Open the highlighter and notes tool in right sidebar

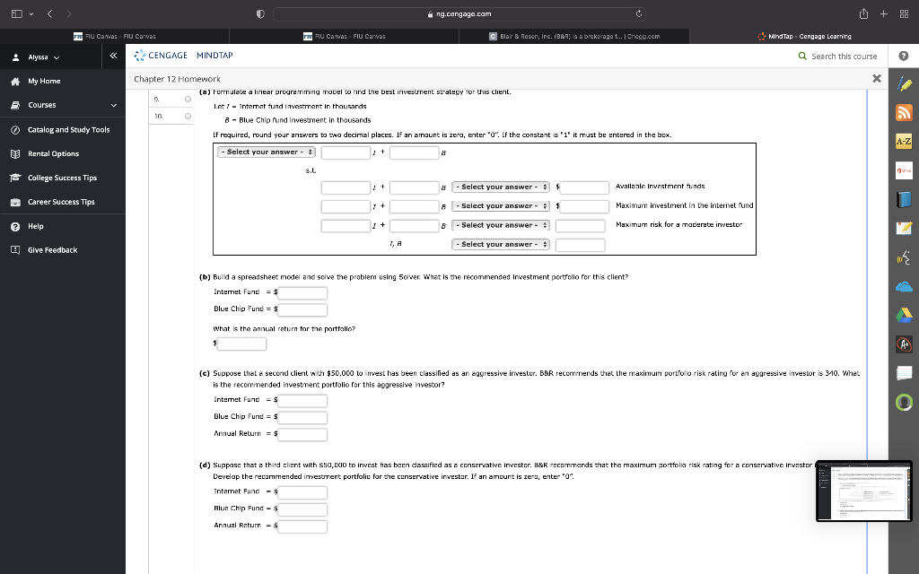[905, 85]
